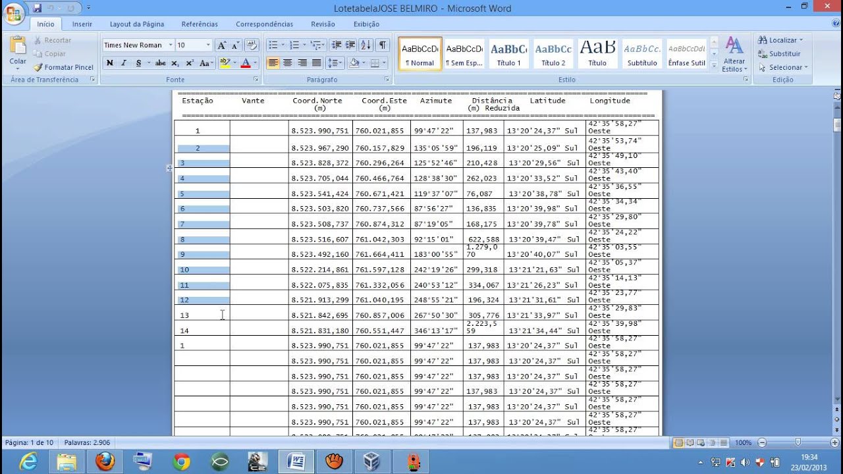Click the table move handle beside the table
Viewport: 843px width, 474px height.
169,168
